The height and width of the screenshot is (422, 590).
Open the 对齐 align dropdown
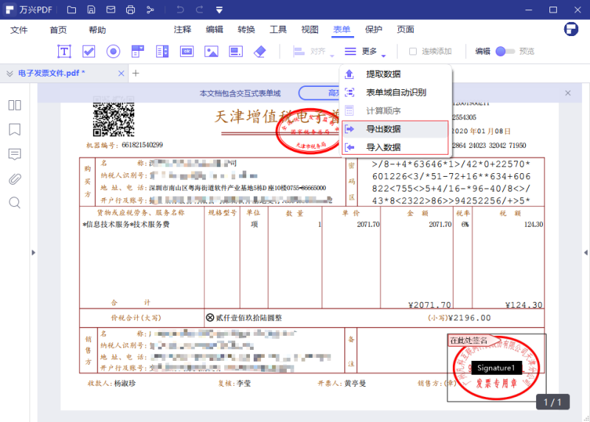313,52
